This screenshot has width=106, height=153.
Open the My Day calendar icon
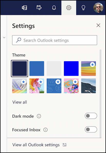click(x=39, y=8)
